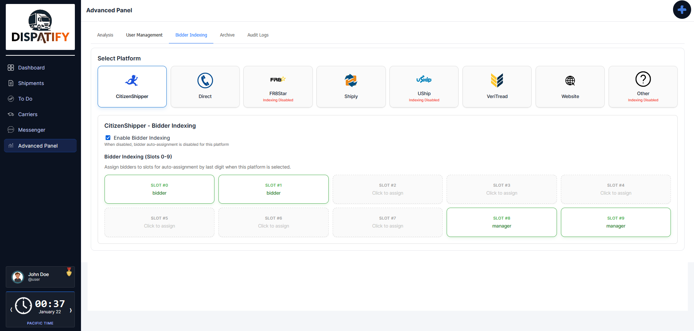
Task: Open Slot #1 assigned to bidder
Action: point(273,189)
